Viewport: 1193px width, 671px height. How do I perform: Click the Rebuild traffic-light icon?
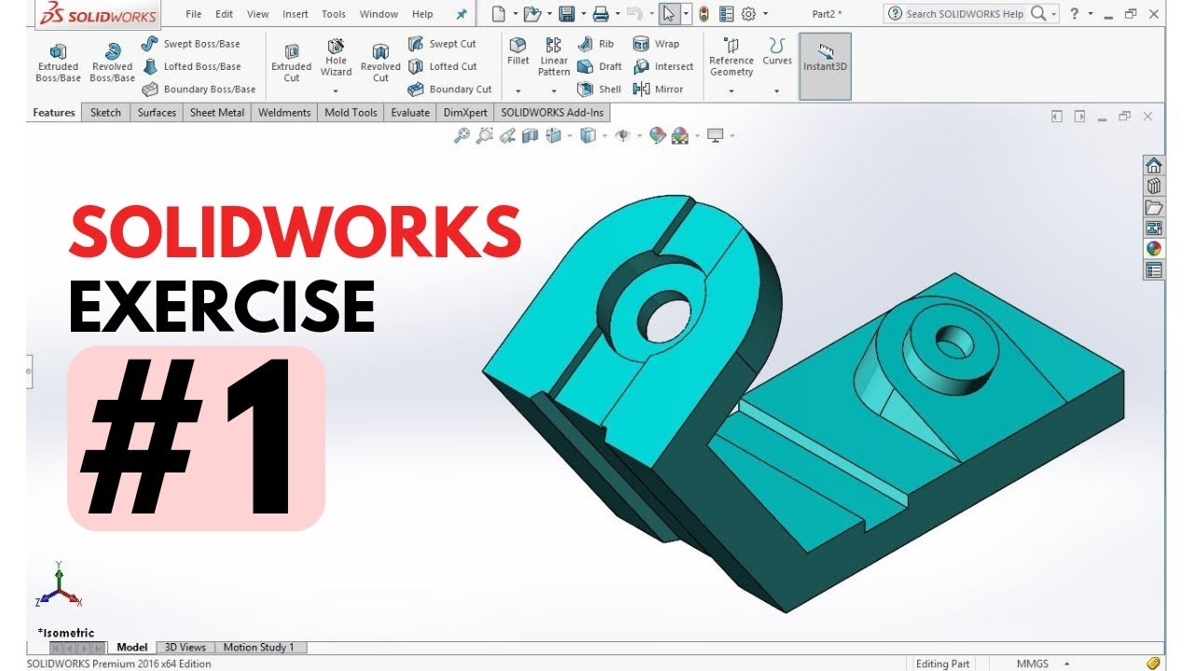(x=704, y=14)
